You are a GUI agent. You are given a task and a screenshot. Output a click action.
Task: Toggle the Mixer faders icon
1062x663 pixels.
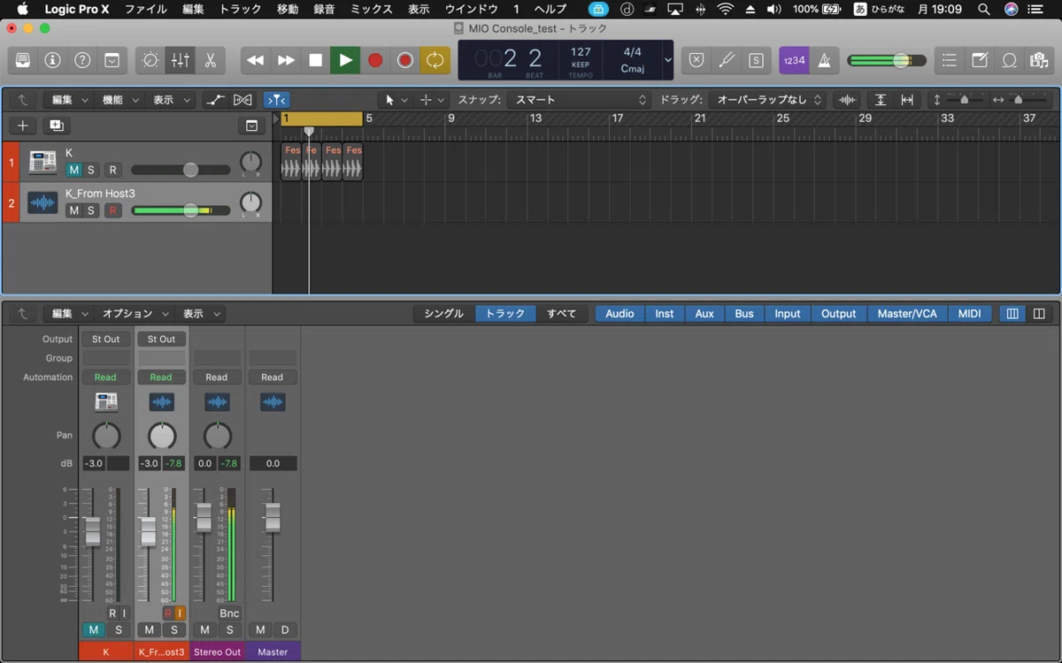point(180,60)
